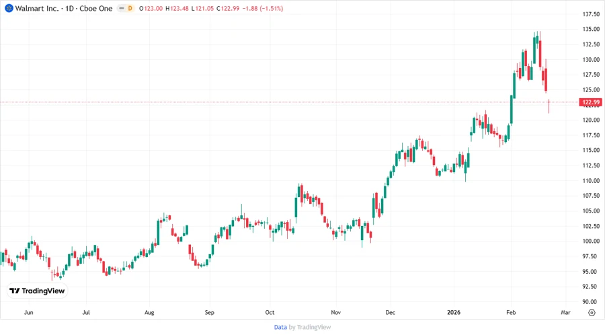Click the low value L121.05
Viewport: 605px width, 335px height.
click(x=202, y=8)
